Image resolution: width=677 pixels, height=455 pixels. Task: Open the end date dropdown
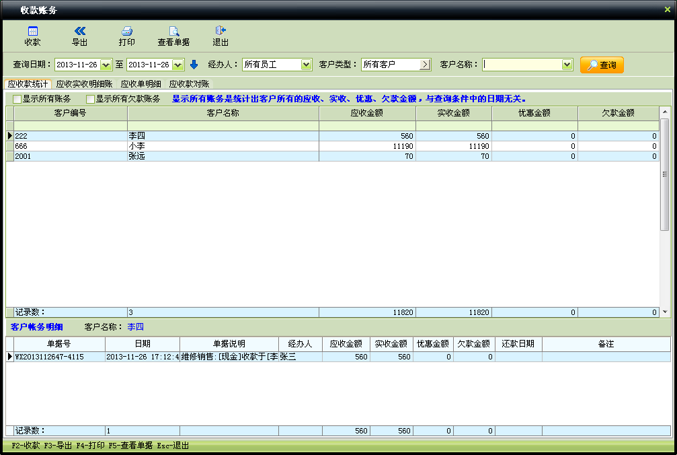coord(177,65)
